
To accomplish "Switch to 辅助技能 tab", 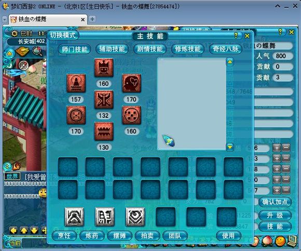I will (x=112, y=49).
